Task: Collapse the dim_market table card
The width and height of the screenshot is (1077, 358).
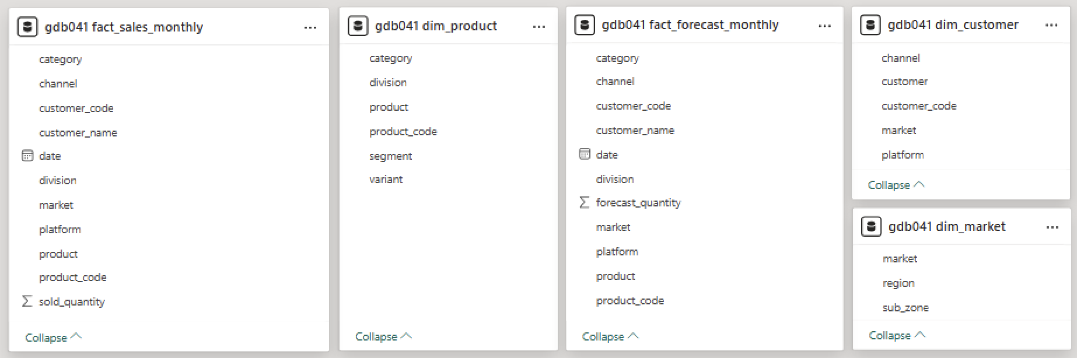Action: pos(897,335)
